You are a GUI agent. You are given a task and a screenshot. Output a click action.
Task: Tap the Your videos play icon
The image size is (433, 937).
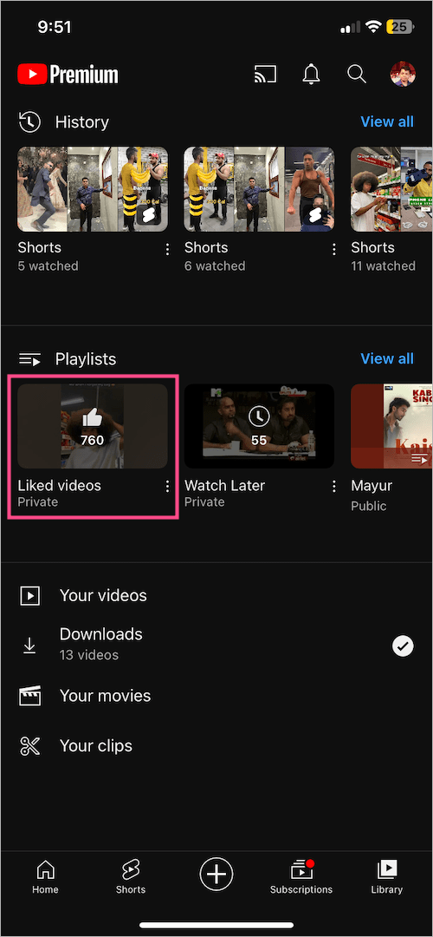[29, 596]
